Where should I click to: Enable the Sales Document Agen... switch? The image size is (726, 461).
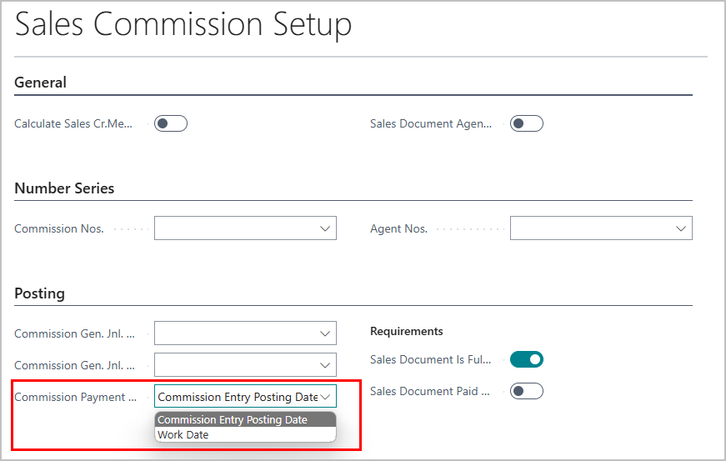(x=527, y=123)
